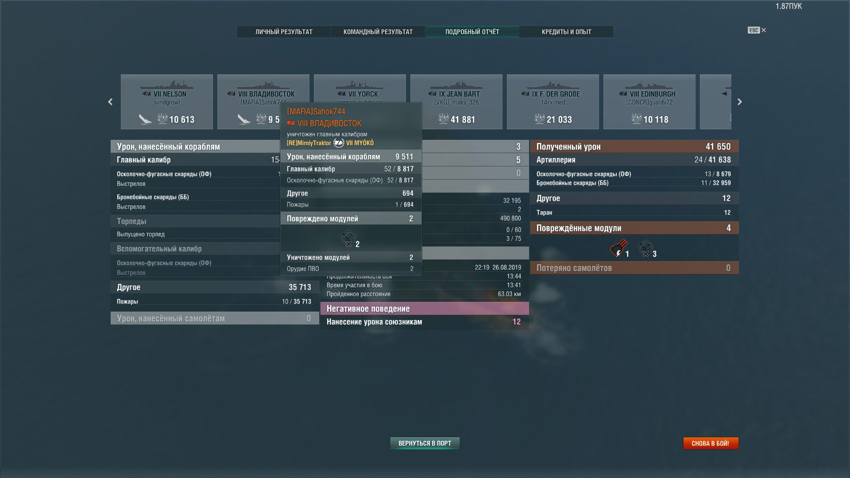This screenshot has width=850, height=478.
Task: Click the Jean Bart ship silhouette icon
Action: point(456,85)
